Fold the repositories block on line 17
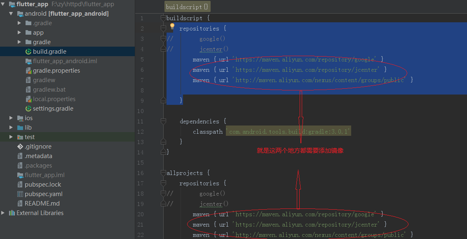 click(x=163, y=183)
